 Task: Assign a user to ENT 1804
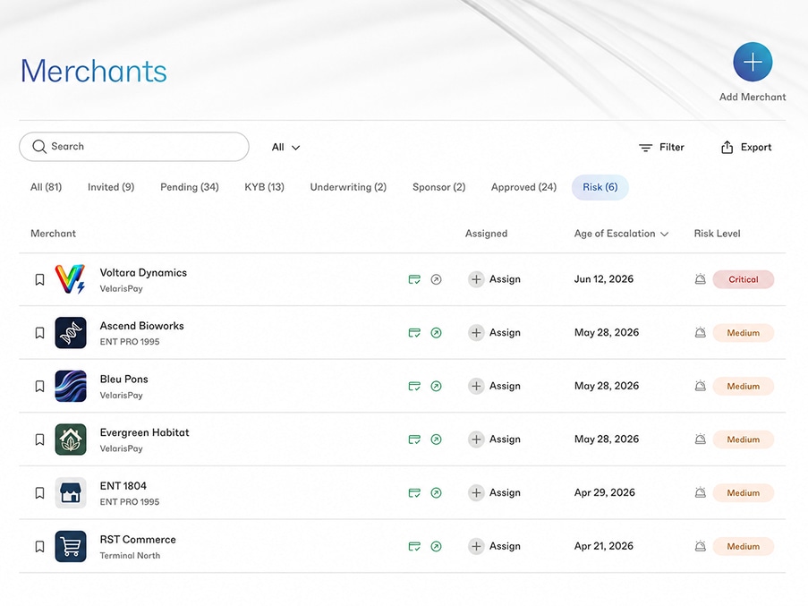click(x=494, y=492)
